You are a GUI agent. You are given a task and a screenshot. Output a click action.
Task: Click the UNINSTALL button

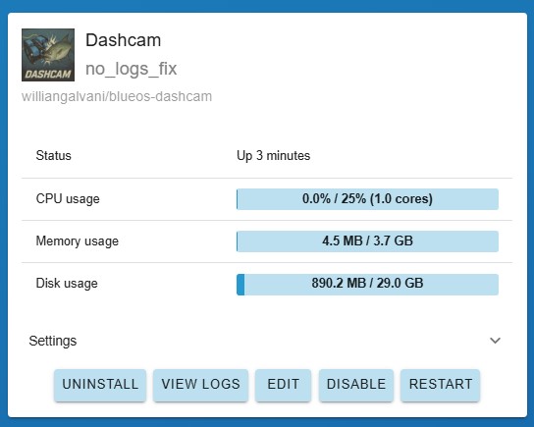click(x=100, y=385)
